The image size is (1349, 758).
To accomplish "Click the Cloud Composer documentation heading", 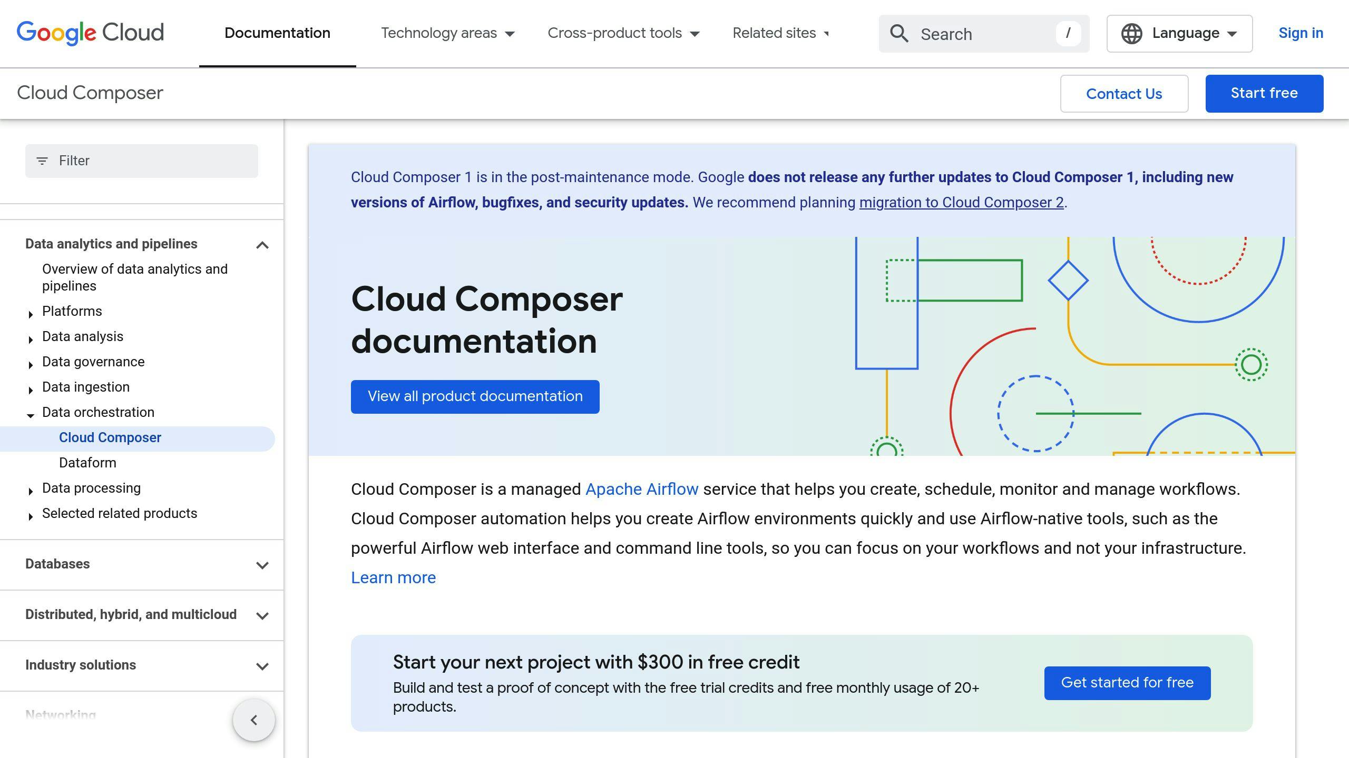I will pyautogui.click(x=487, y=320).
